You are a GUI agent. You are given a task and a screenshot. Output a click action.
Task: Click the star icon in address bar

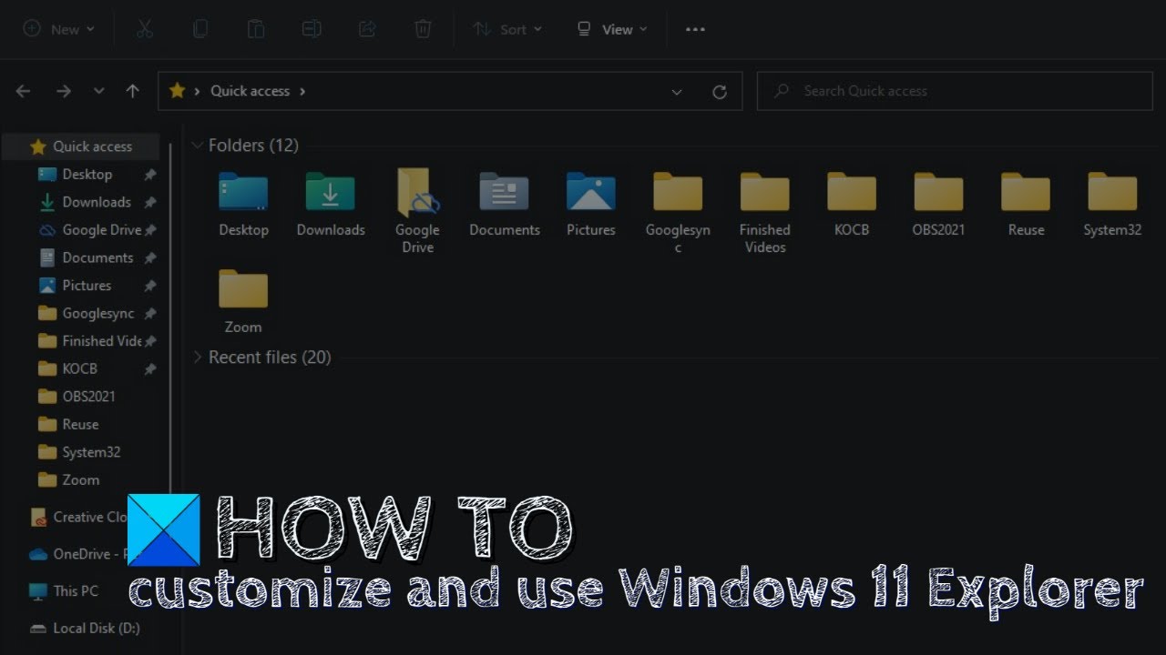pyautogui.click(x=177, y=91)
